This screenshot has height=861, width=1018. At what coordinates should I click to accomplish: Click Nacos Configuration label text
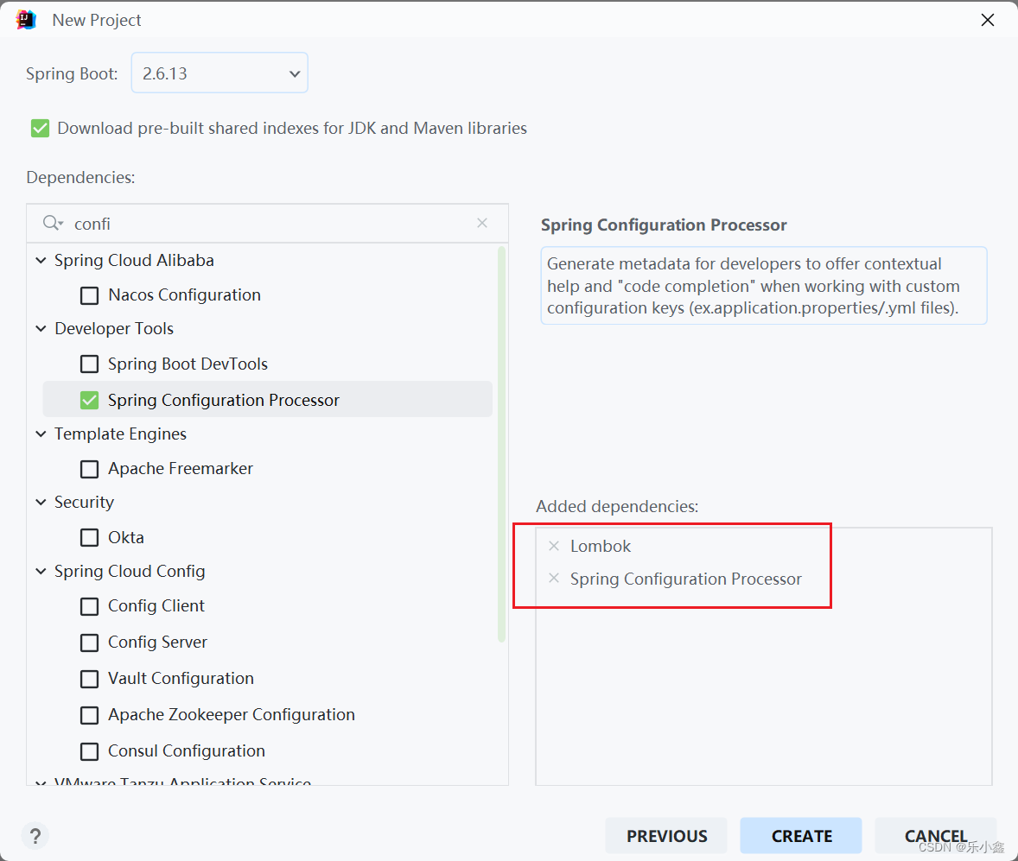coord(184,295)
